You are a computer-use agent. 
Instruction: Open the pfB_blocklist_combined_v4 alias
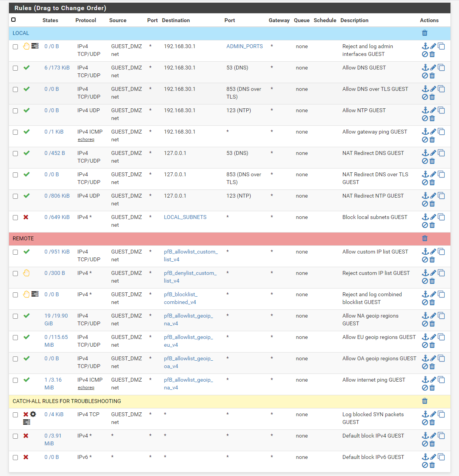(180, 298)
